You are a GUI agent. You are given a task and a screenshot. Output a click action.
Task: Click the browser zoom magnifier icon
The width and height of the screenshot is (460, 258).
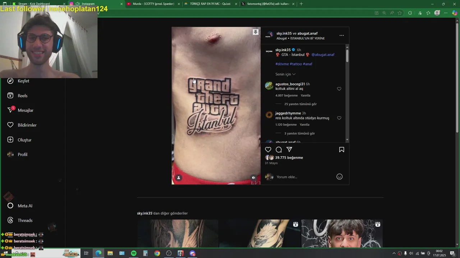point(384,13)
